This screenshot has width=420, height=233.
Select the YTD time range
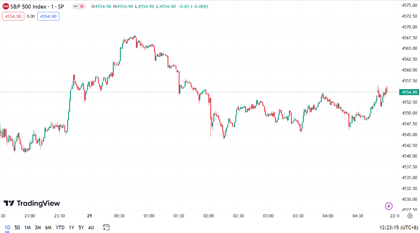point(60,227)
